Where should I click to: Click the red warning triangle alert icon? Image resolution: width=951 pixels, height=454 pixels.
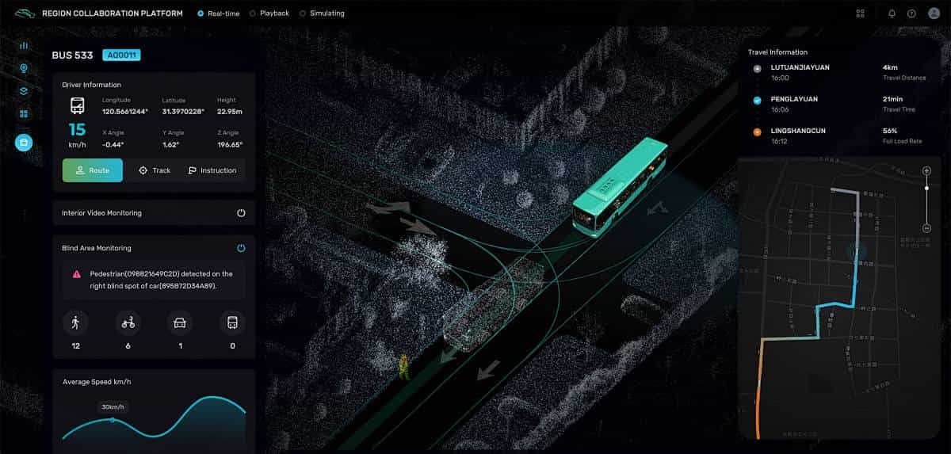click(76, 274)
